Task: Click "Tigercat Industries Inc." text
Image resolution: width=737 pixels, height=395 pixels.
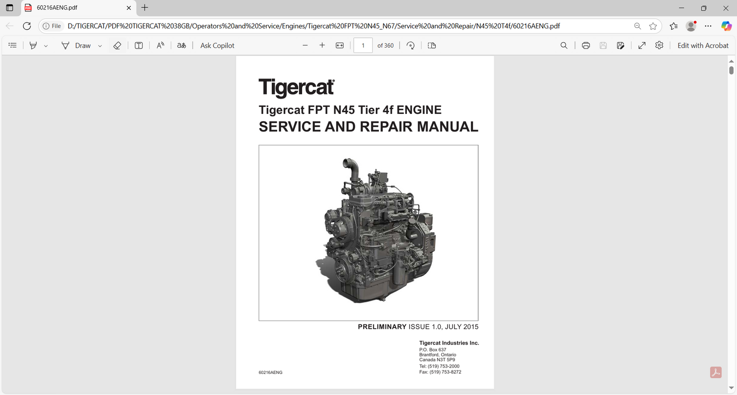Action: point(449,343)
